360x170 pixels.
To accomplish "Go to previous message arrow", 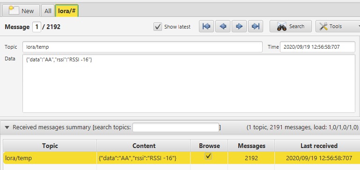I will (223, 26).
